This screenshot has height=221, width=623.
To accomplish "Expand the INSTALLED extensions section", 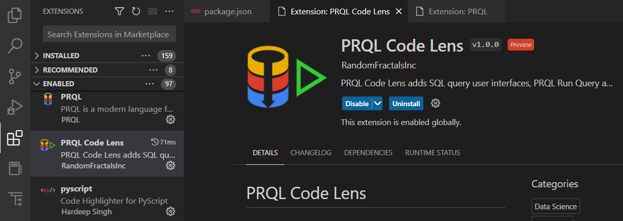I will click(x=36, y=56).
